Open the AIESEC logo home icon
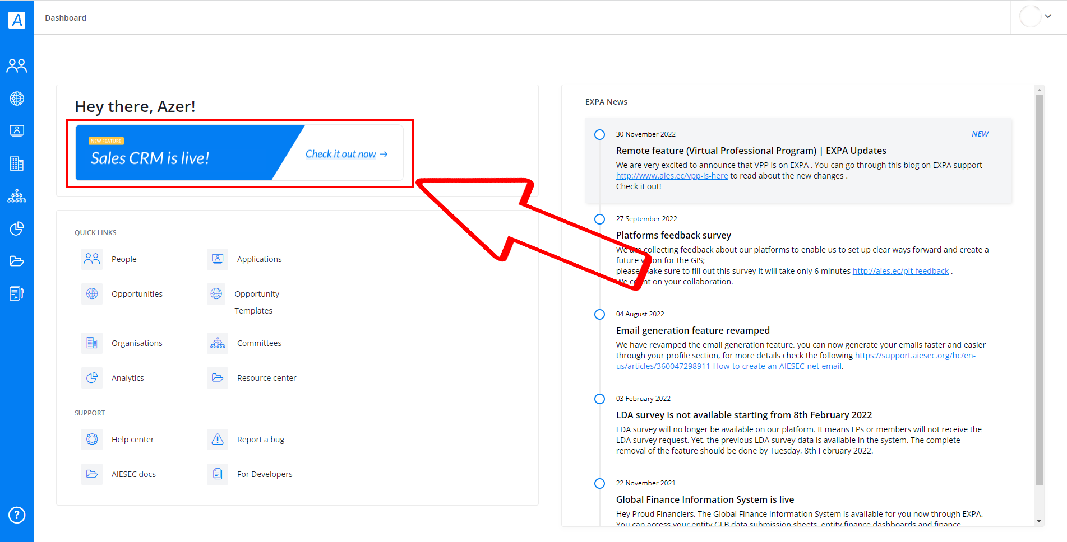 click(17, 20)
